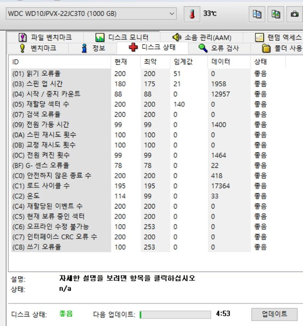The image size is (303, 326).
Task: Click the 최악 column header
Action: (156, 62)
